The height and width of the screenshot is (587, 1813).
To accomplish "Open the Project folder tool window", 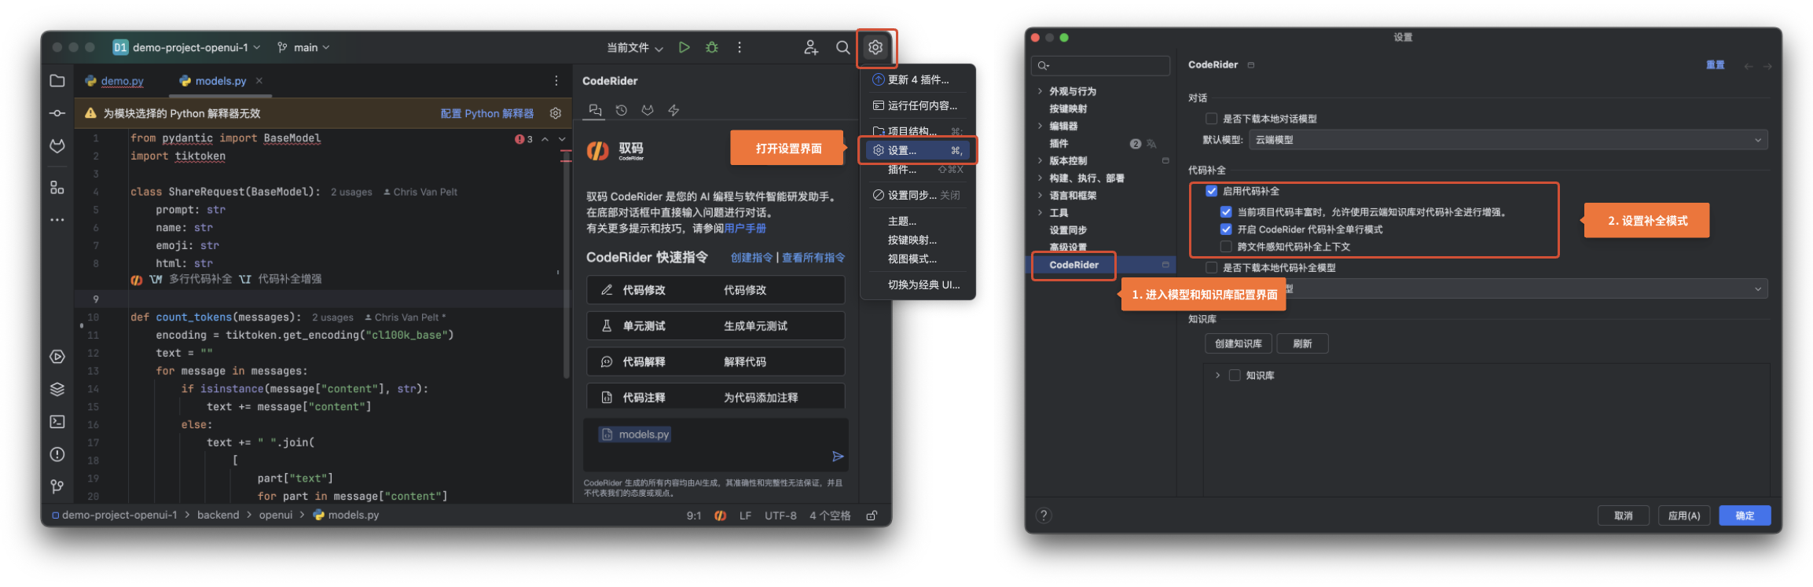I will [x=57, y=81].
